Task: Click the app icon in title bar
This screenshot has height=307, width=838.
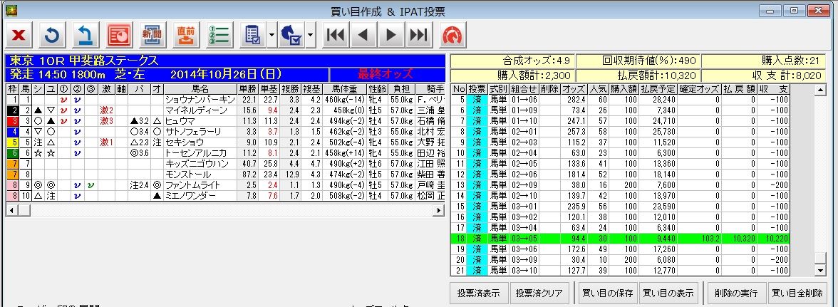Action: tap(10, 10)
